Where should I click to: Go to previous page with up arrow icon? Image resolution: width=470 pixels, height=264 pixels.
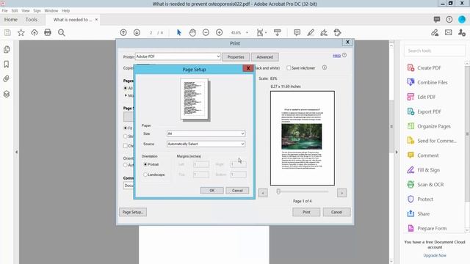point(123,32)
